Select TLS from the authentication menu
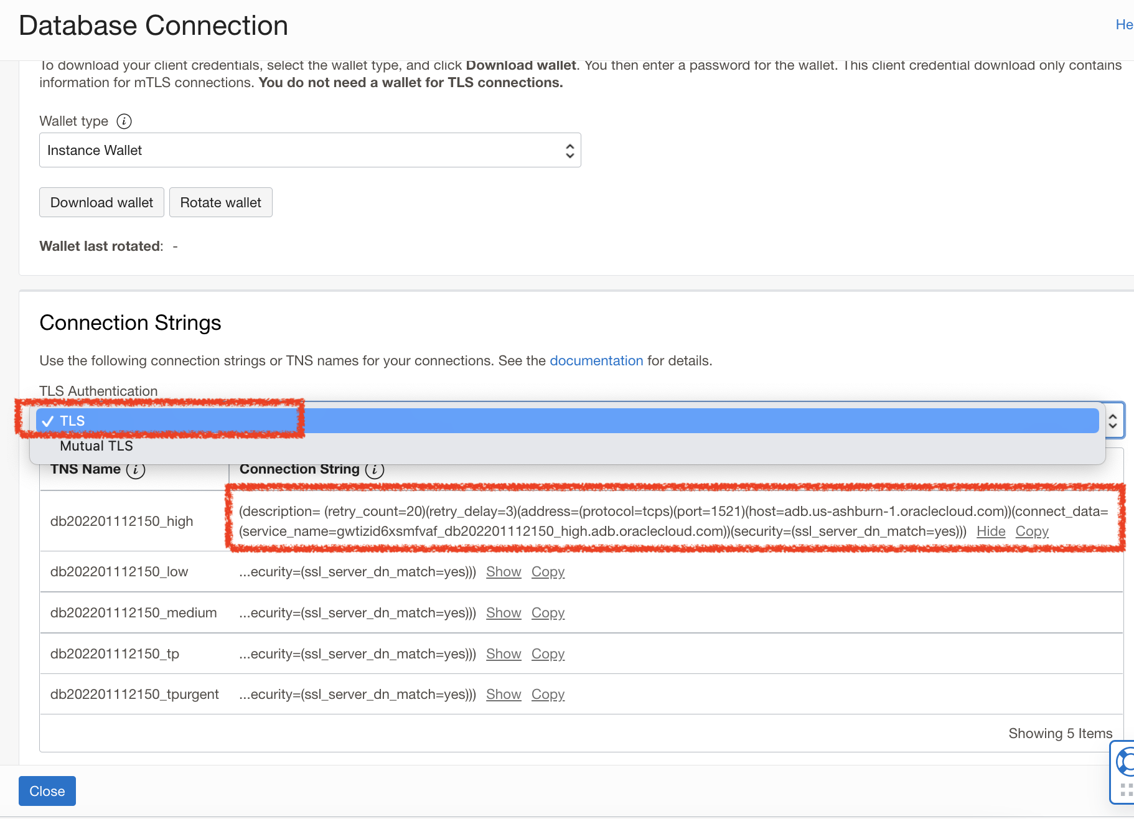The height and width of the screenshot is (819, 1134). coord(72,421)
